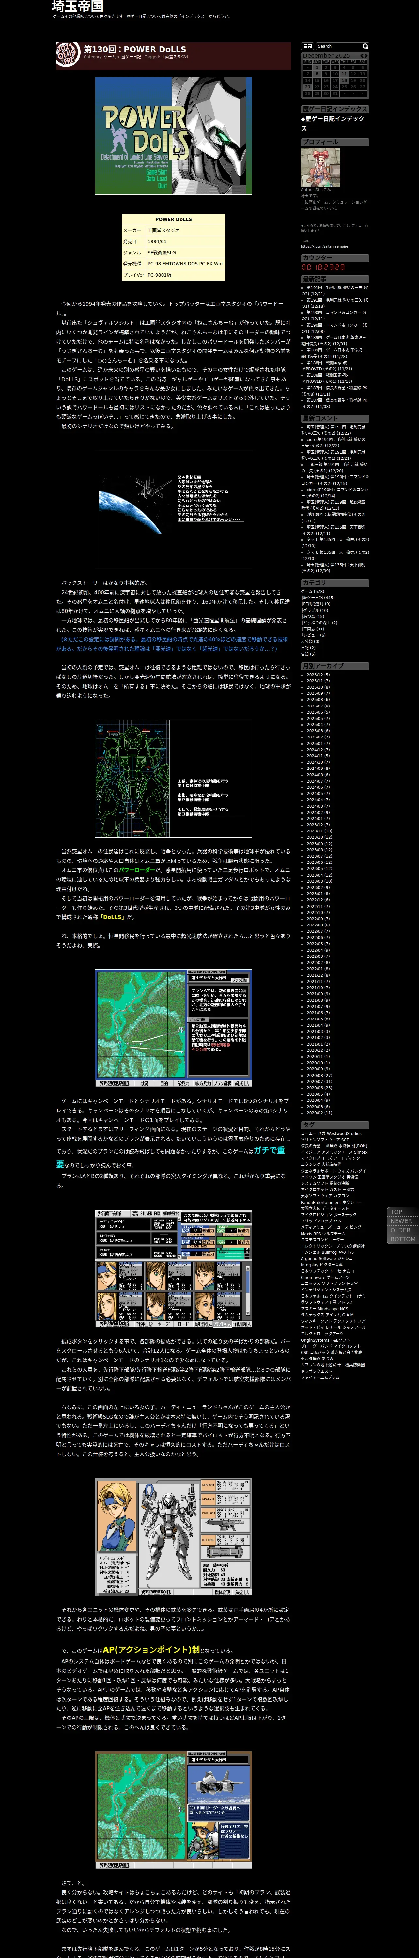Screen dimensions: 419x1958
Task: Open category 告知 (5)
Action: [308, 654]
